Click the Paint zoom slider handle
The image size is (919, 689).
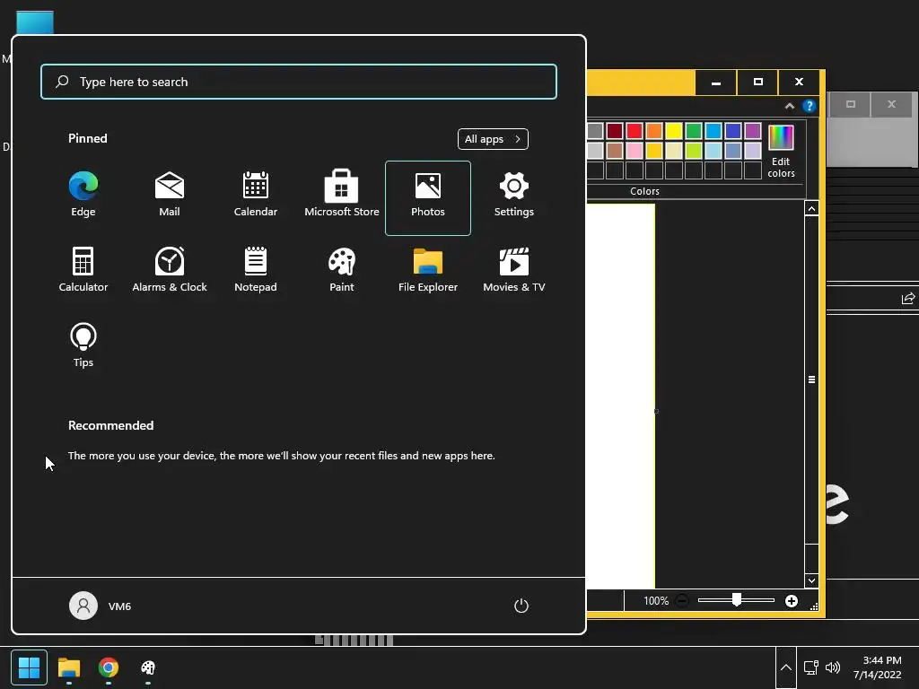click(x=737, y=599)
